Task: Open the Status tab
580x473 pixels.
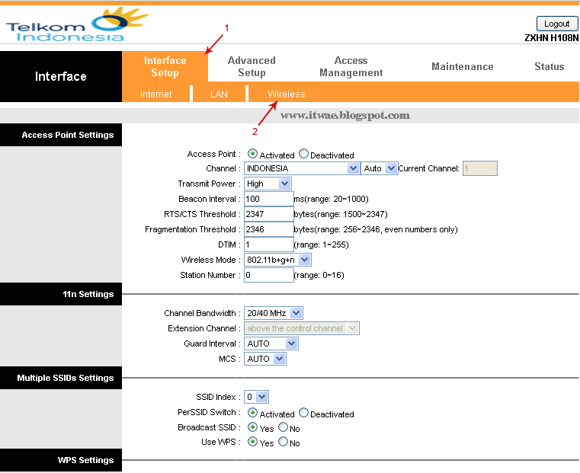Action: point(550,66)
